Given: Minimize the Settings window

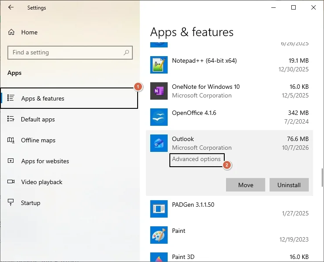Looking at the screenshot, I should pyautogui.click(x=273, y=7).
